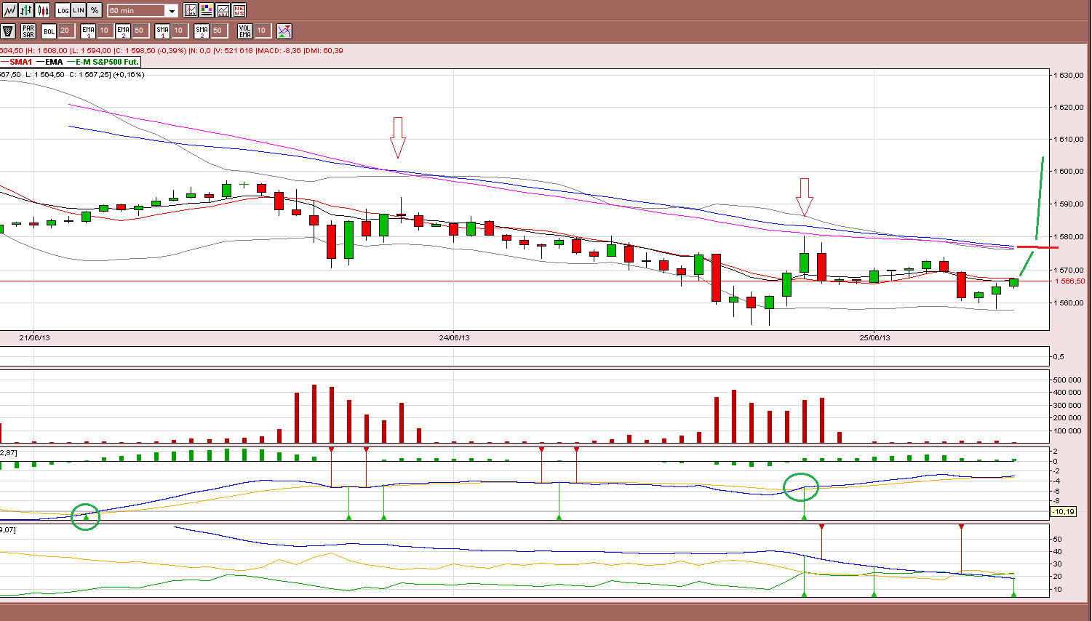Toggle the VOL EMA indicator
Viewport: 1092px width, 621px height.
tap(245, 31)
